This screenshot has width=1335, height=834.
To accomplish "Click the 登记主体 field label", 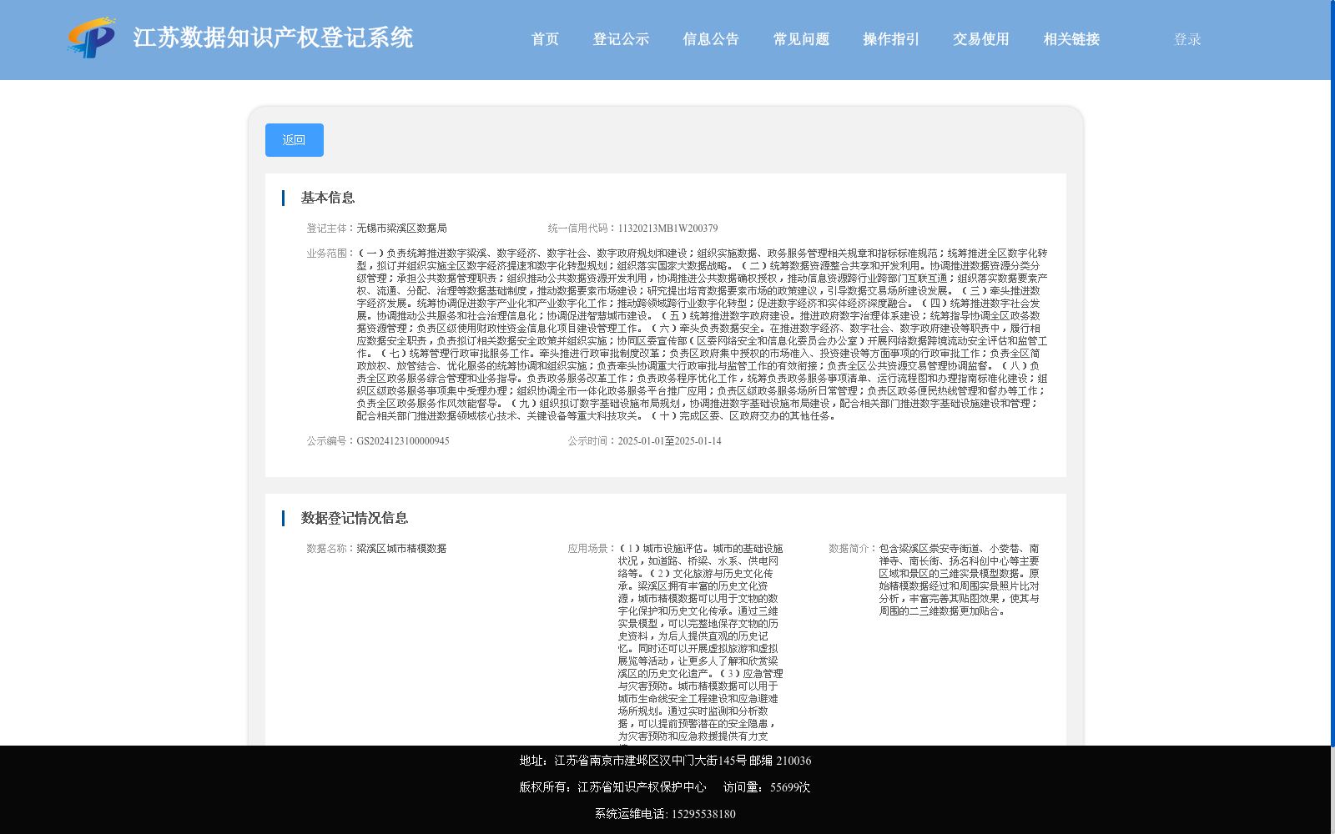I will pyautogui.click(x=331, y=229).
